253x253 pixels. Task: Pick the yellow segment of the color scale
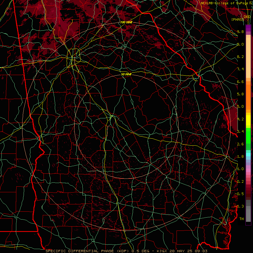(x=248, y=120)
